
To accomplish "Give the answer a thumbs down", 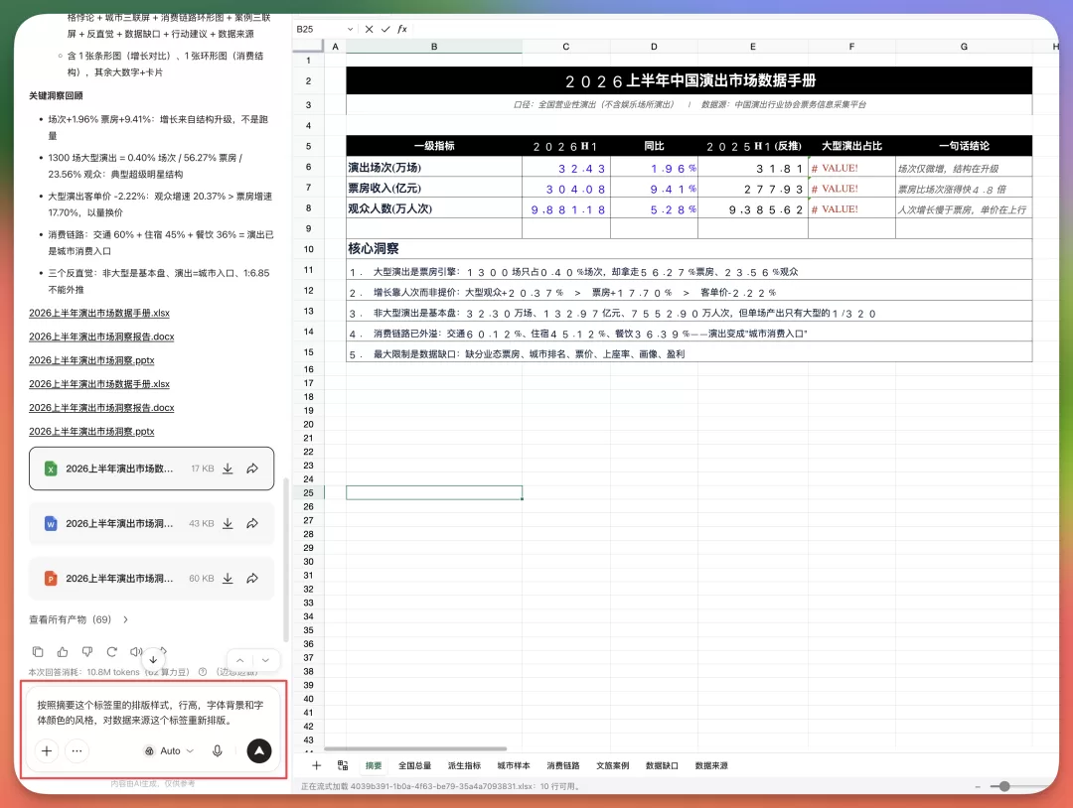I will (x=86, y=651).
